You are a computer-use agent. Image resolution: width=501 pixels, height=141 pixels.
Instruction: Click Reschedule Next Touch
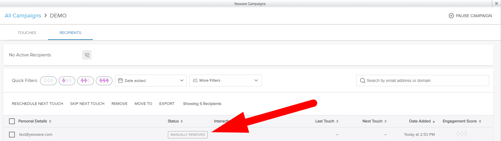click(x=37, y=104)
